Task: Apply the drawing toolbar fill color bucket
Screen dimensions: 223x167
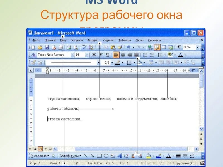Action: [149, 156]
